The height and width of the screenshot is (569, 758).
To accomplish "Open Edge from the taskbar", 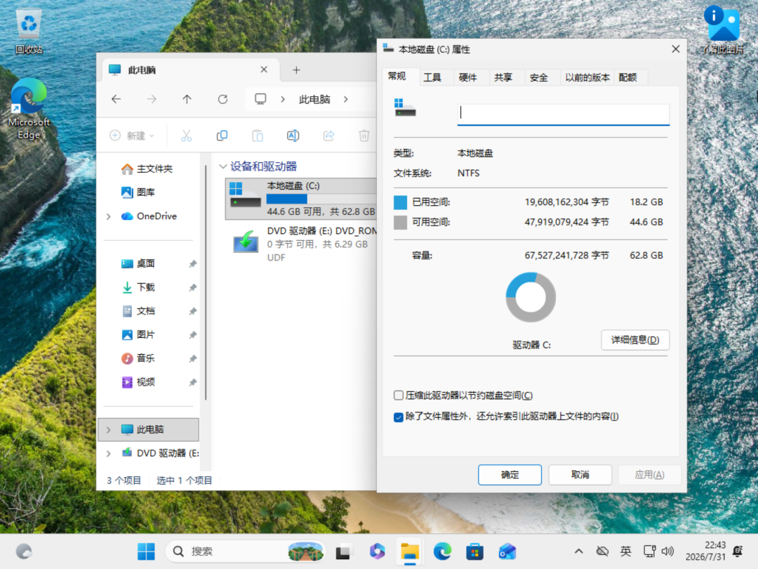I will 442,551.
